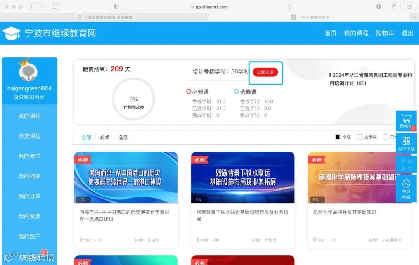The width and height of the screenshot is (419, 265).
Task: Go to 首页 in top navigation
Action: [330, 33]
